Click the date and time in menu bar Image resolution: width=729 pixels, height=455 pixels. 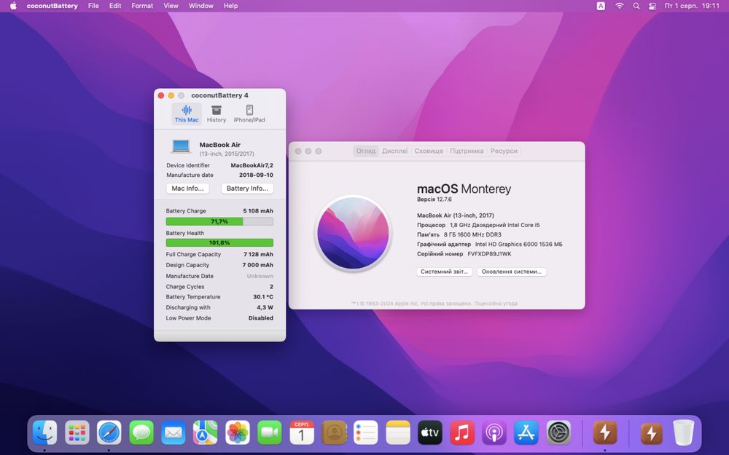pyautogui.click(x=692, y=6)
